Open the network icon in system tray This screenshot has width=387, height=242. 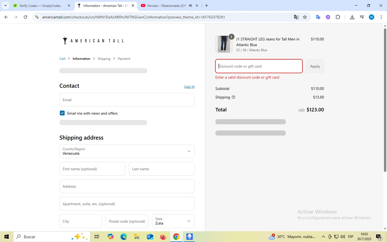click(x=336, y=237)
